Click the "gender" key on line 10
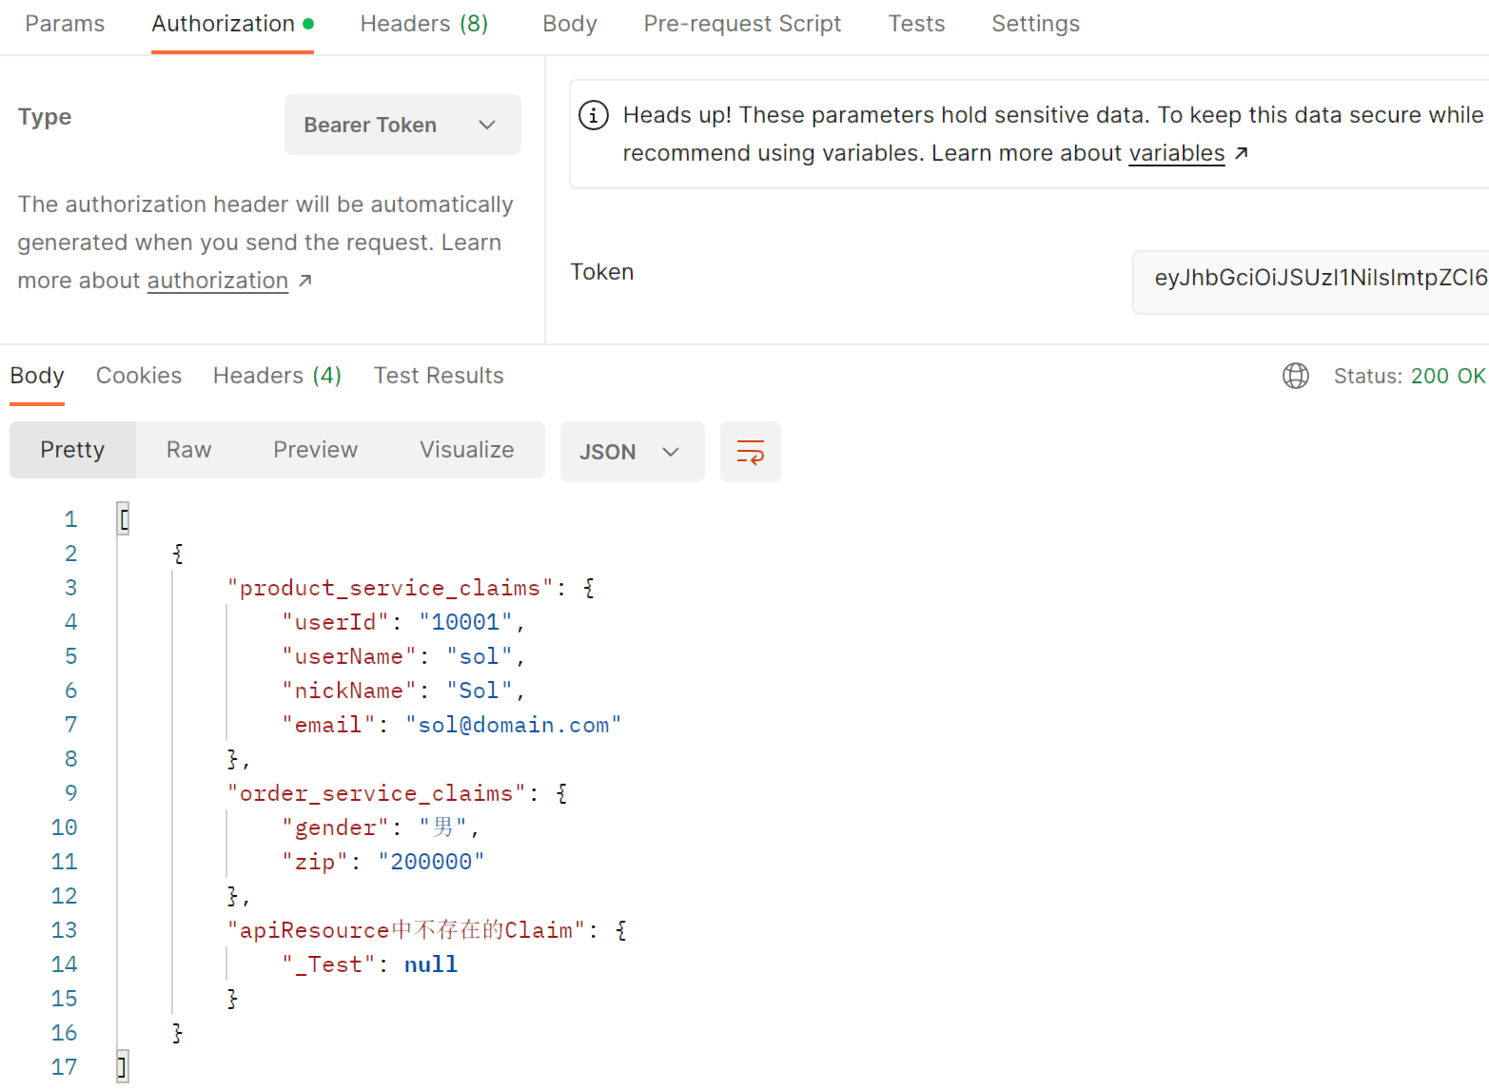 [x=336, y=827]
